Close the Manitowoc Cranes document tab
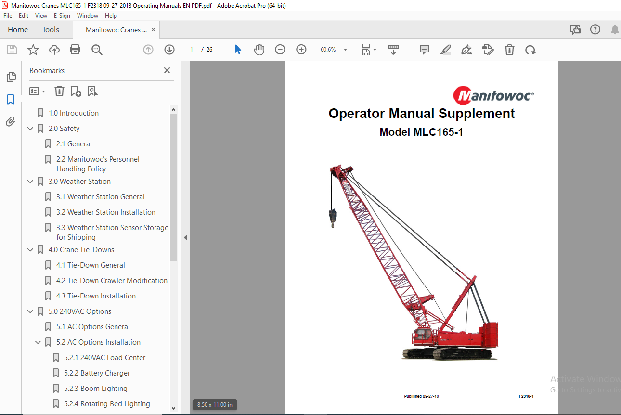Viewport: 621px width, 415px height. [153, 30]
